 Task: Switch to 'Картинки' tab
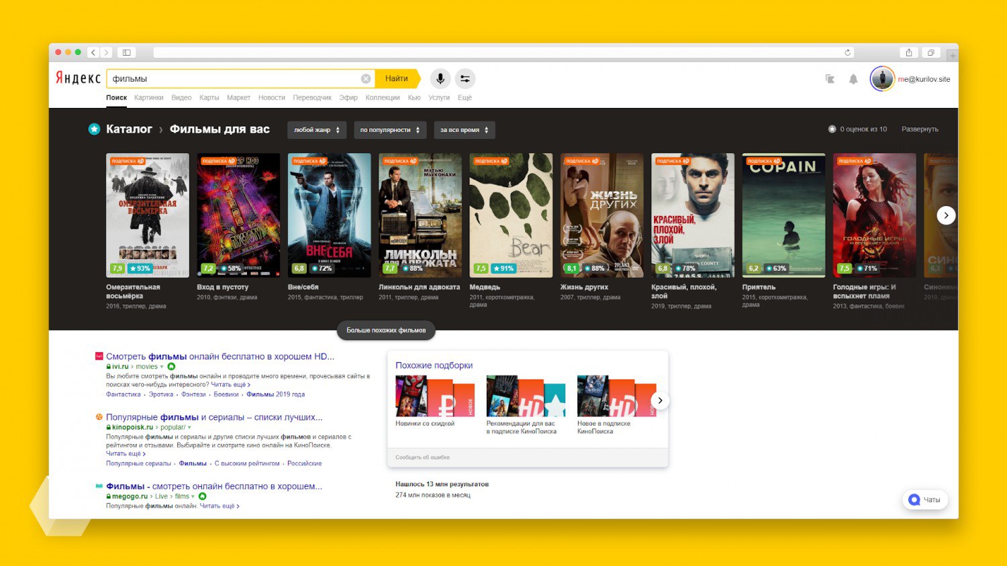point(148,98)
